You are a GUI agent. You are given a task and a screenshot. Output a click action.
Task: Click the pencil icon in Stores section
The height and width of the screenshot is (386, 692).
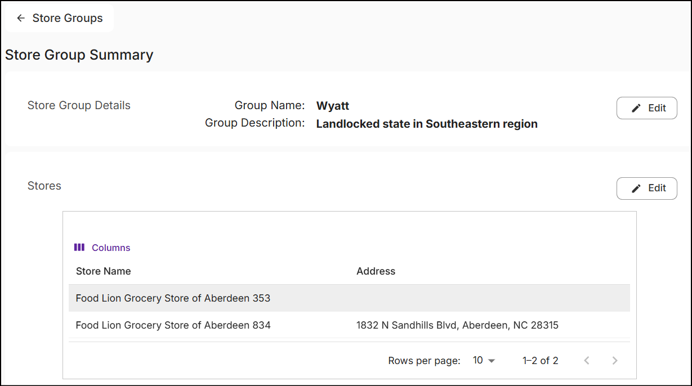(x=636, y=188)
